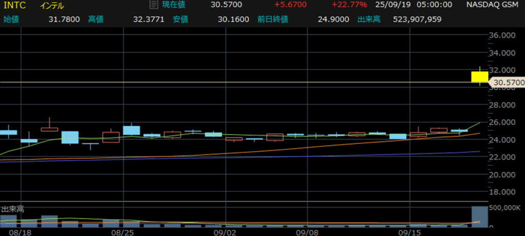Click the +22.77% percent change value
Viewport: 525px width, 236px height.
point(349,5)
